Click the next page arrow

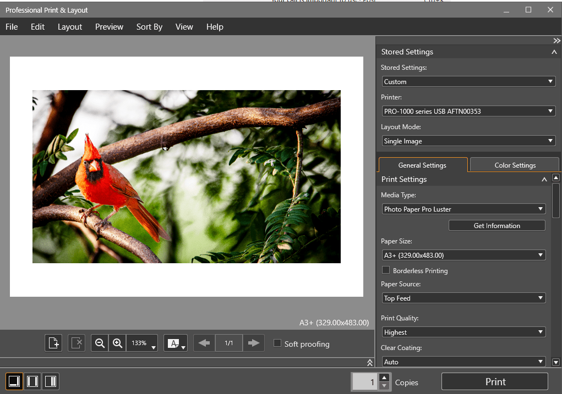point(254,343)
